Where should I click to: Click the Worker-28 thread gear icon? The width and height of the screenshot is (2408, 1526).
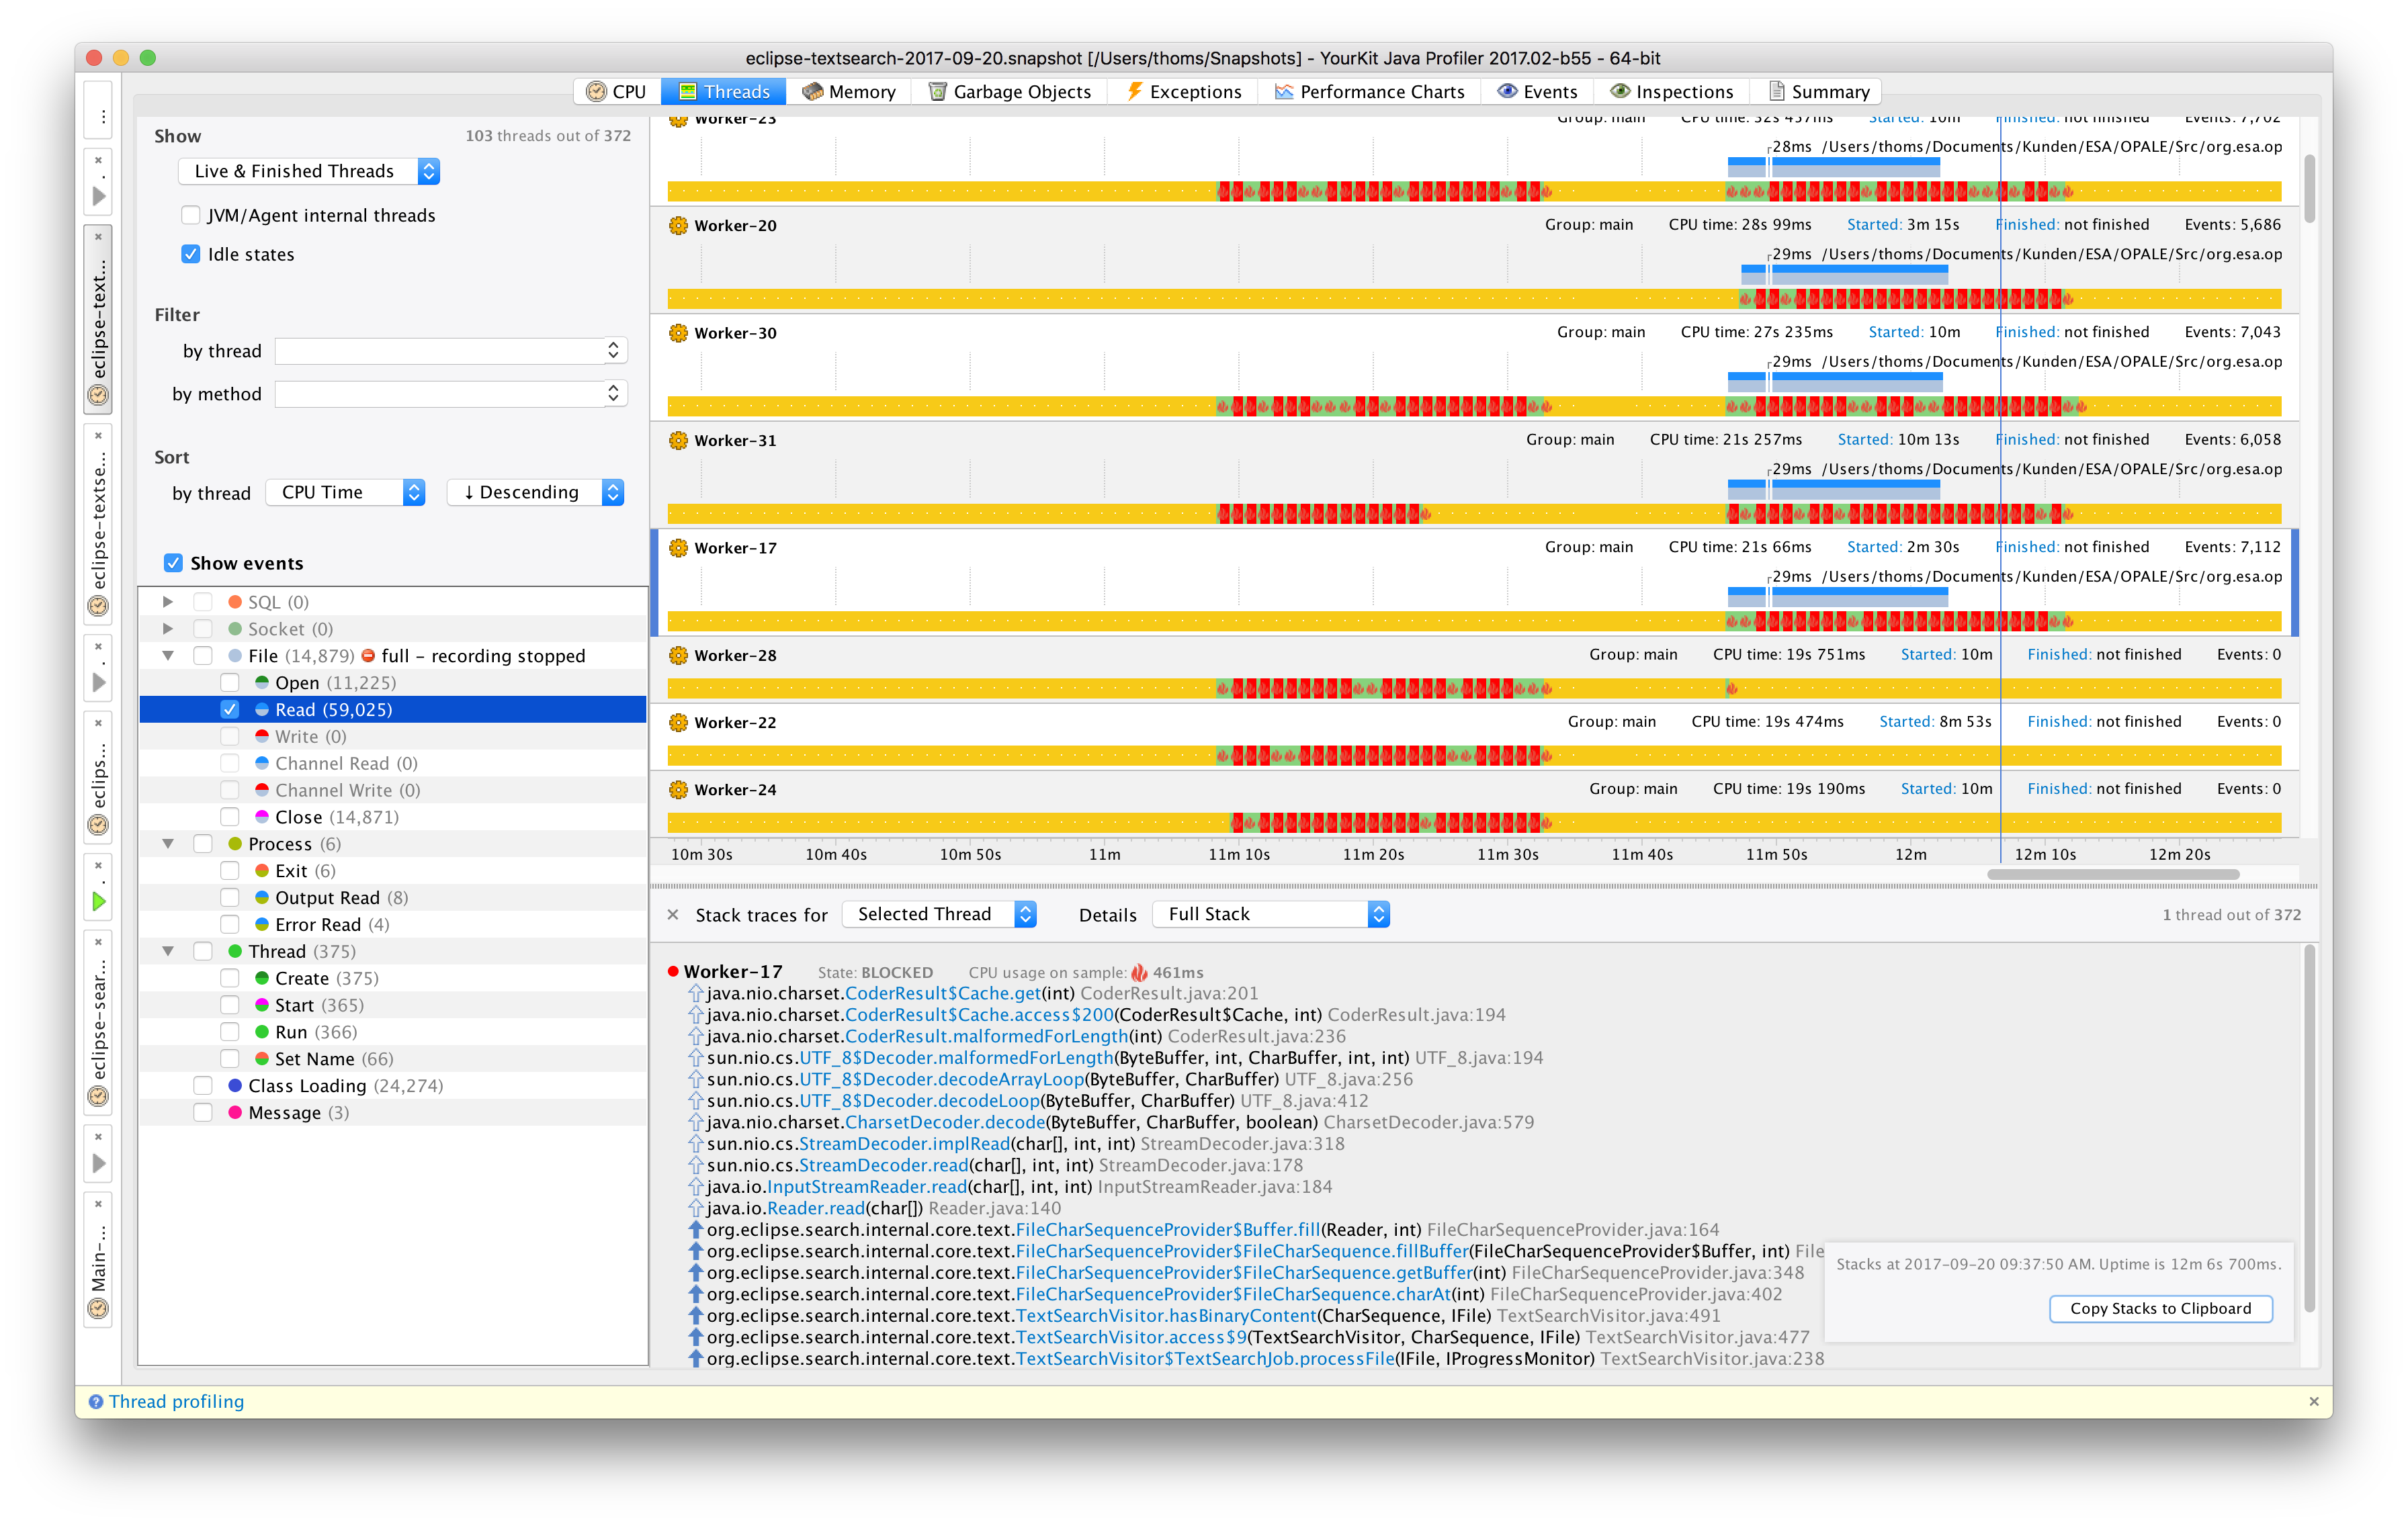[x=678, y=655]
